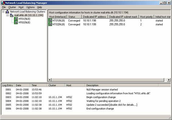Sort by Host (Interface) column header
The width and height of the screenshot is (172, 120).
[57, 17]
